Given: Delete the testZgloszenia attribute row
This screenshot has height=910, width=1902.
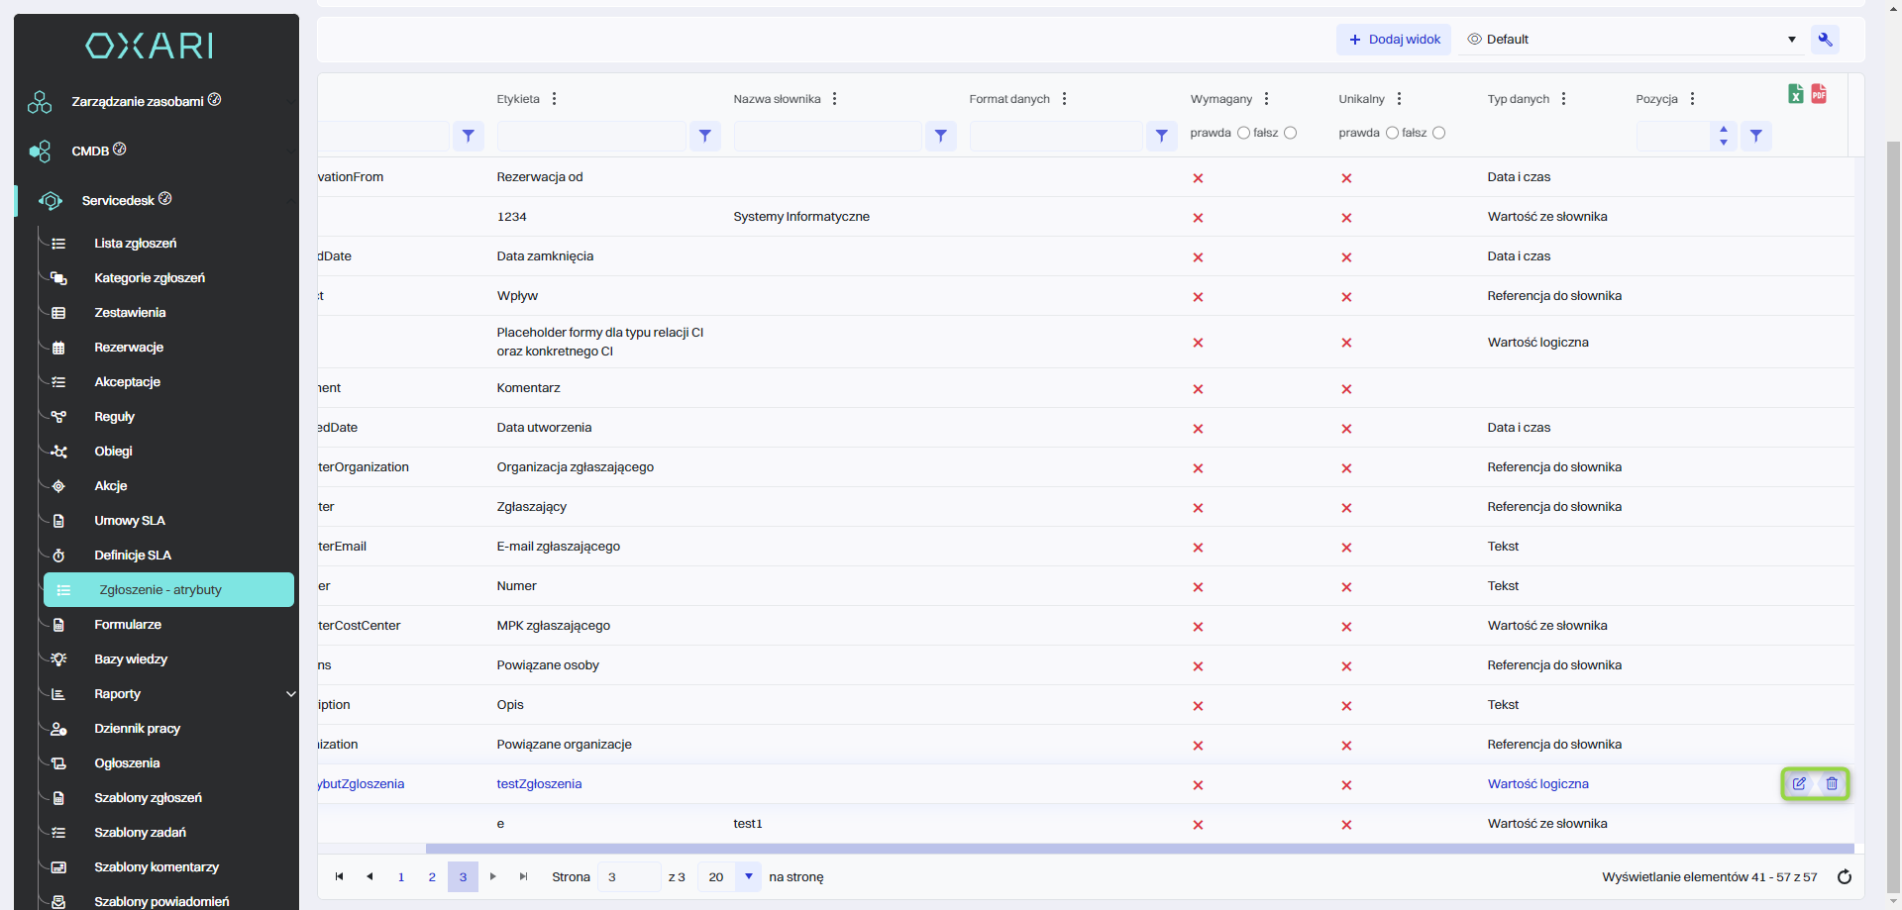Looking at the screenshot, I should [x=1832, y=783].
